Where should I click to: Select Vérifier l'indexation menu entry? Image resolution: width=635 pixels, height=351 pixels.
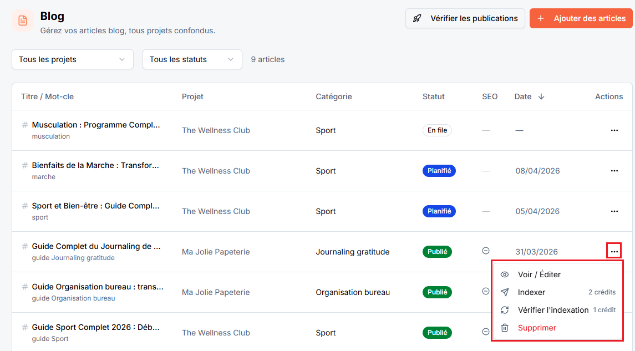[x=558, y=310]
